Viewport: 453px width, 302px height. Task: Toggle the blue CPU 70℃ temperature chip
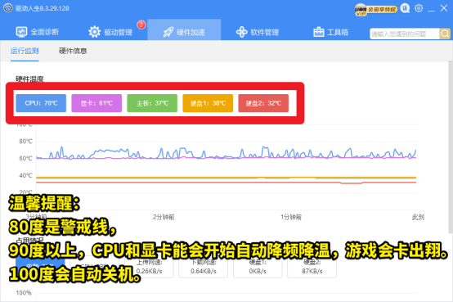(41, 103)
